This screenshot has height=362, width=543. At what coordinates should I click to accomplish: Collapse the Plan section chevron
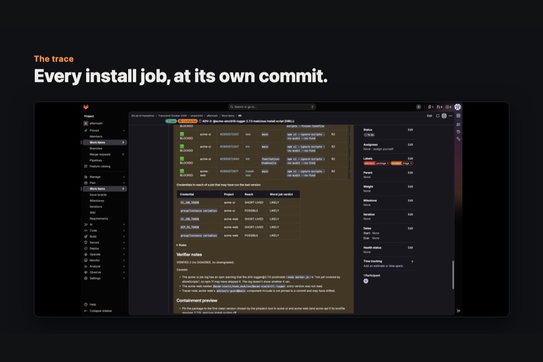(124, 183)
